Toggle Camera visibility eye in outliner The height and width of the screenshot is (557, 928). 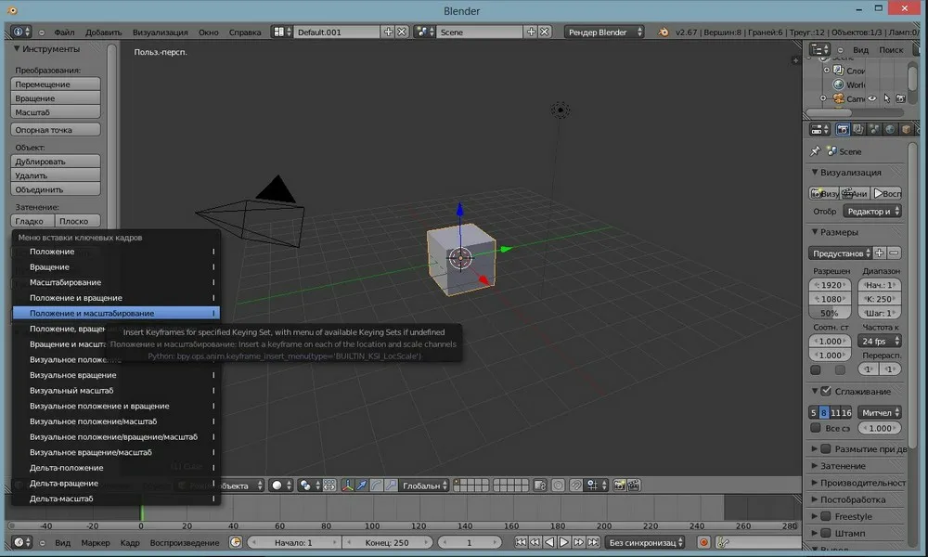click(x=872, y=98)
